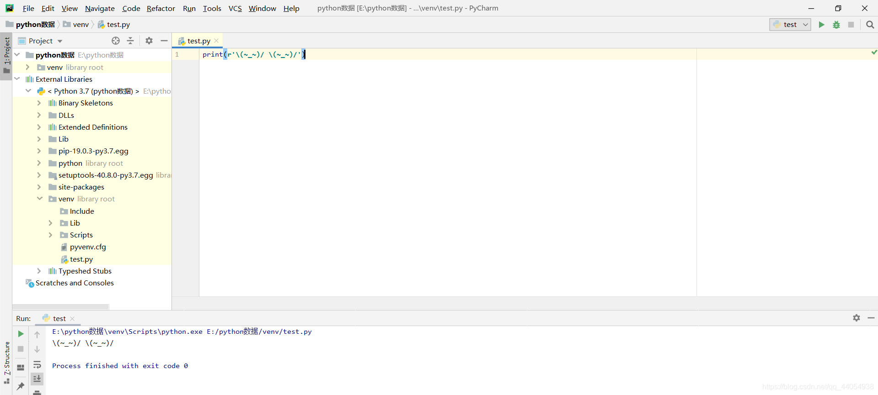The image size is (878, 395).
Task: Click the stop button in the top toolbar
Action: (x=851, y=25)
